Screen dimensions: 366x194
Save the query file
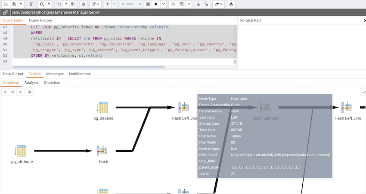click(14, 4)
